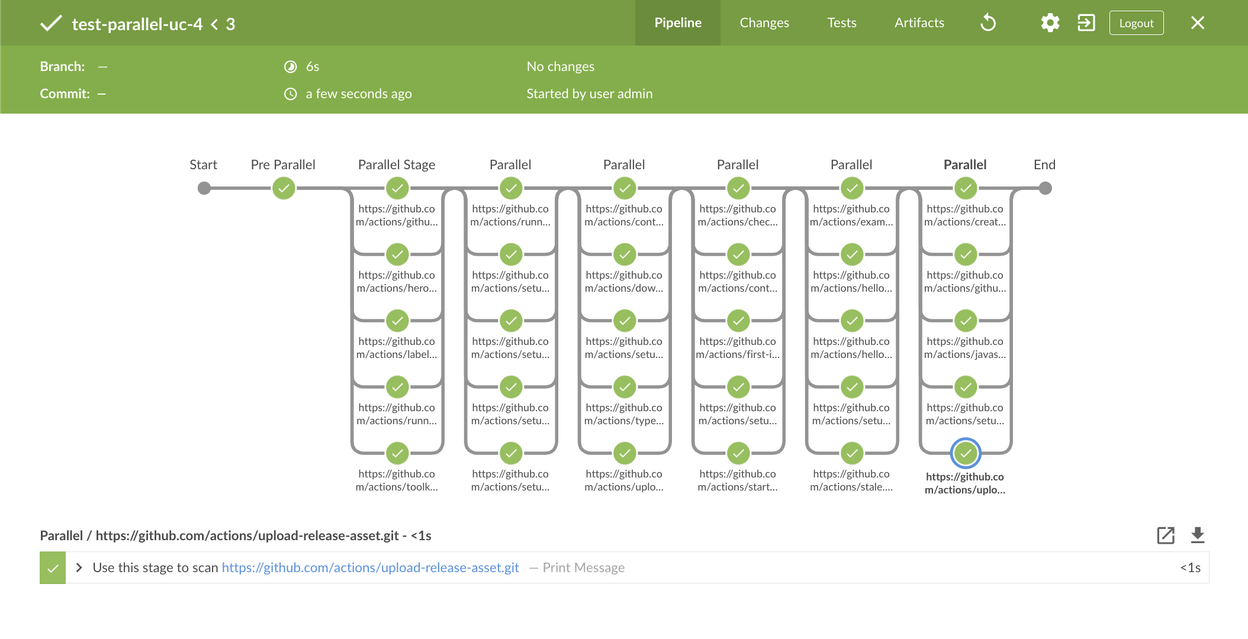
Task: Select the actions/javas... branch node
Action: pos(966,321)
